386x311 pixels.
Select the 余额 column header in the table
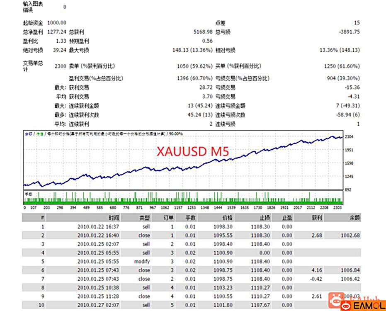pyautogui.click(x=354, y=218)
